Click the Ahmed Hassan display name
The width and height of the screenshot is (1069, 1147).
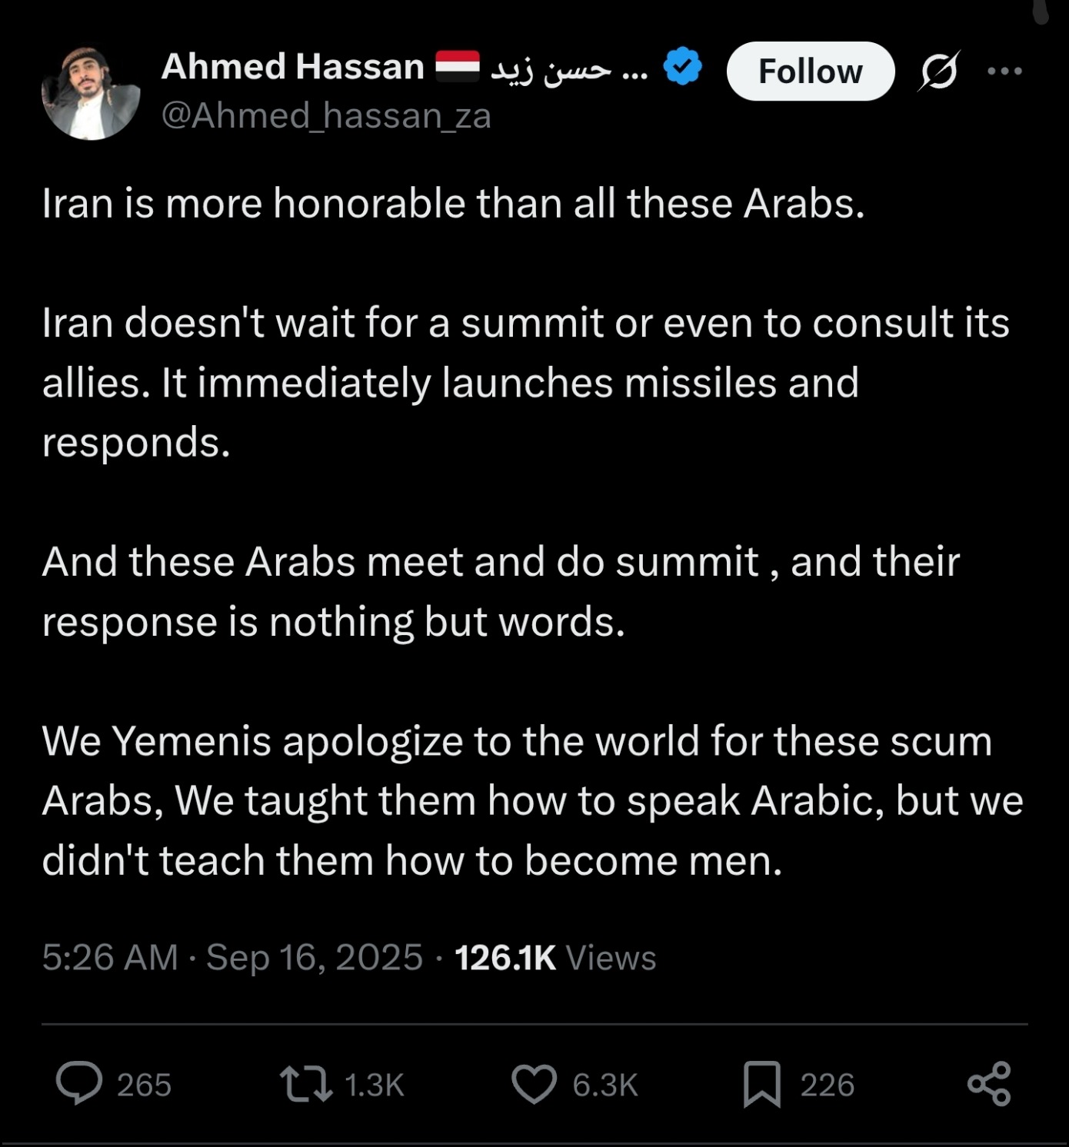[x=292, y=67]
